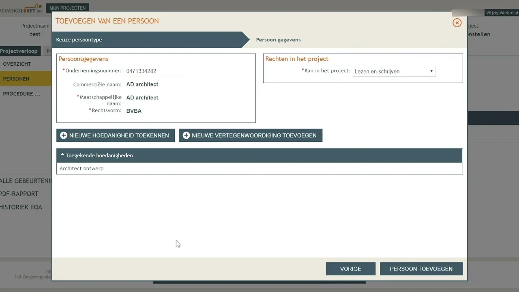Click the BVBA rechtsvorm value
This screenshot has width=519, height=292.
pos(134,111)
